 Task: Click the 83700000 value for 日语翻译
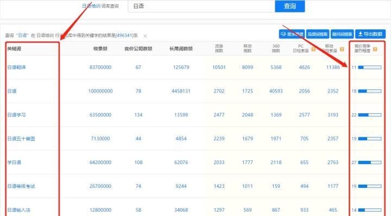[100, 67]
